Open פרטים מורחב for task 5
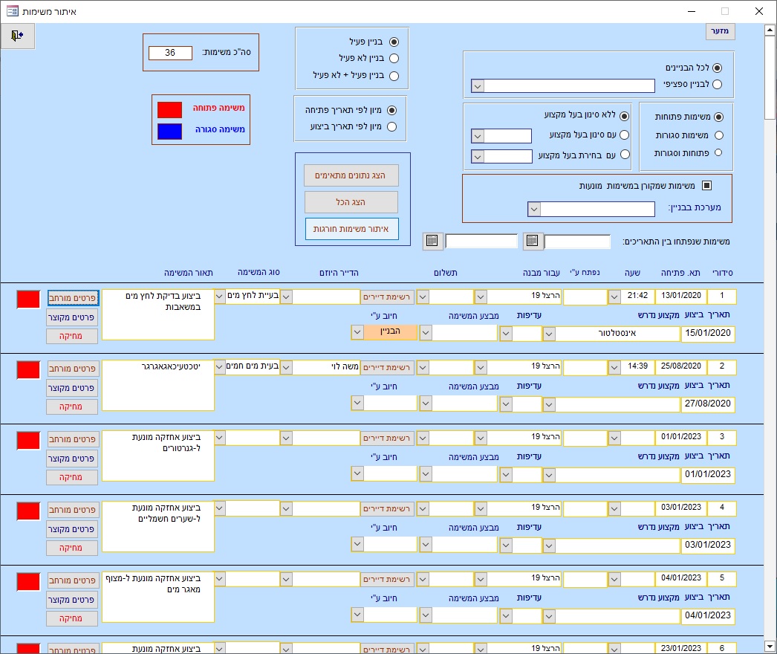This screenshot has height=654, width=777. point(73,580)
